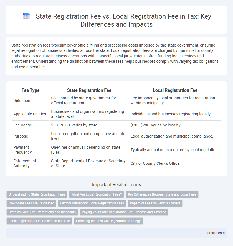Image resolution: width=233 pixels, height=246 pixels.
Task: Click the Enforcement Authority row label
Action: pyautogui.click(x=25, y=163)
